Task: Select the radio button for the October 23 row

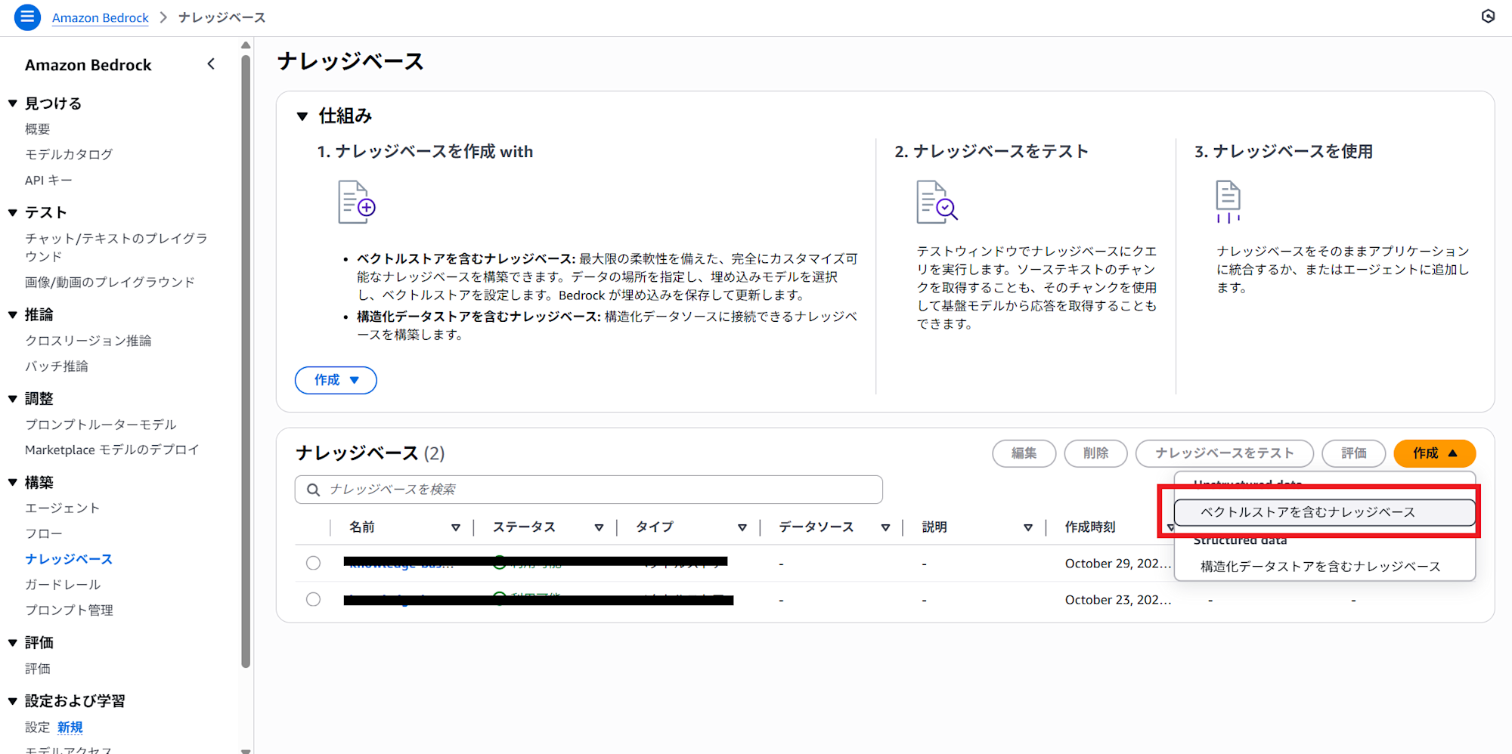Action: [313, 599]
